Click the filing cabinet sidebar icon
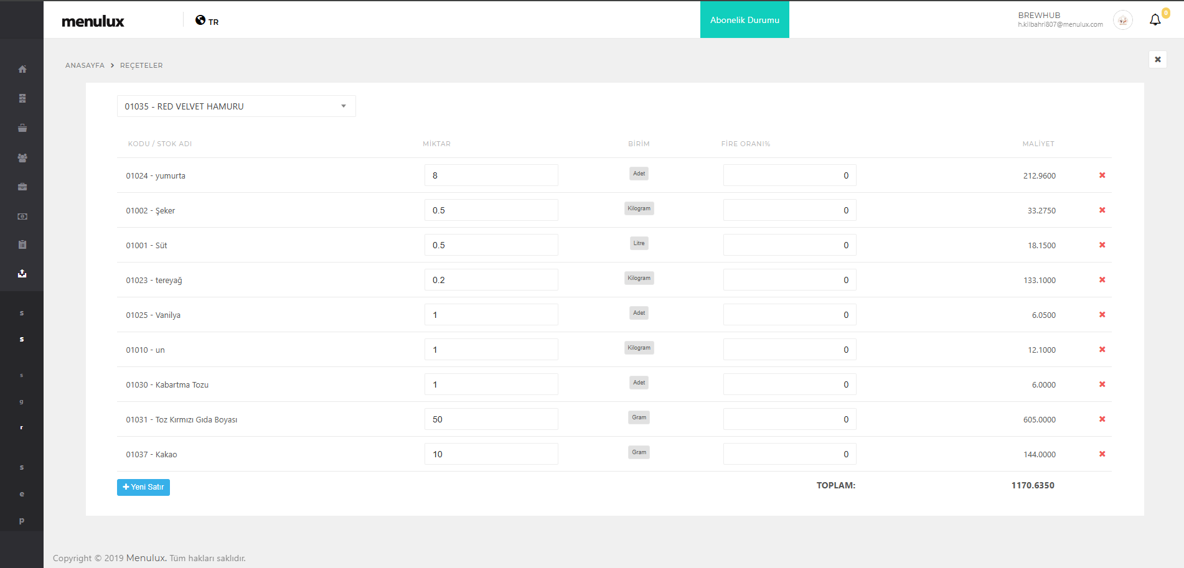Screen dimensions: 1184x568 click(22, 98)
